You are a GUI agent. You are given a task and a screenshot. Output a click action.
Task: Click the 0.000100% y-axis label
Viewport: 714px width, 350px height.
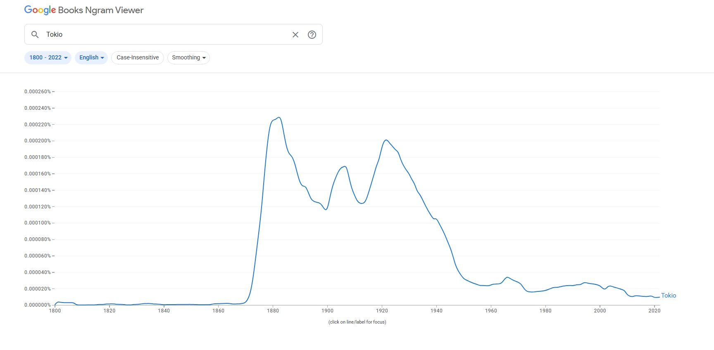(x=38, y=223)
